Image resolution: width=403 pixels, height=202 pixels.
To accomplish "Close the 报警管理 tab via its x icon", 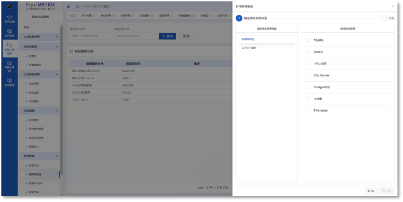I will tap(172, 16).
